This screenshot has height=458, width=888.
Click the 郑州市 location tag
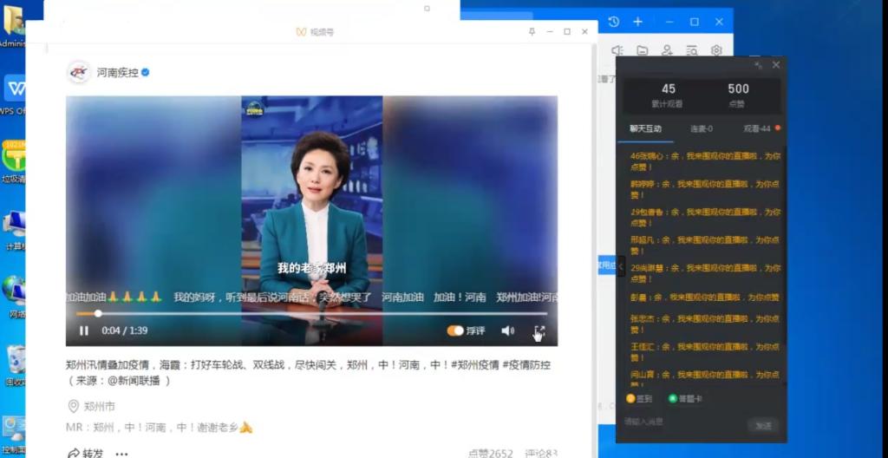pos(98,406)
